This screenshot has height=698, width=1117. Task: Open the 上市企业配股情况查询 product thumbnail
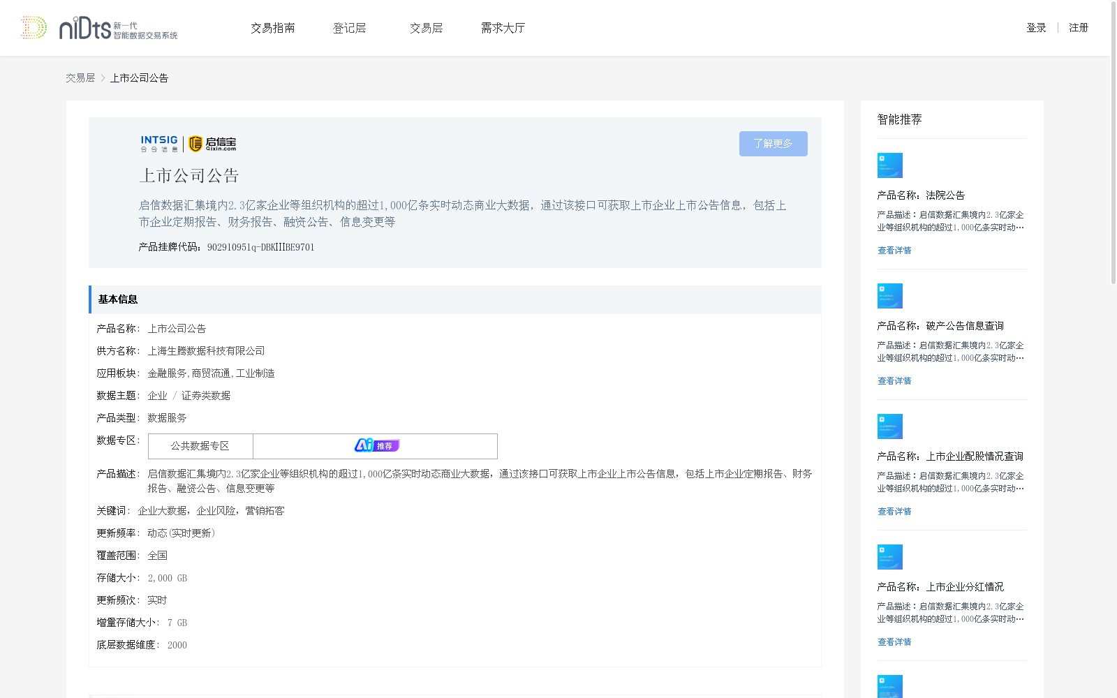coord(890,426)
